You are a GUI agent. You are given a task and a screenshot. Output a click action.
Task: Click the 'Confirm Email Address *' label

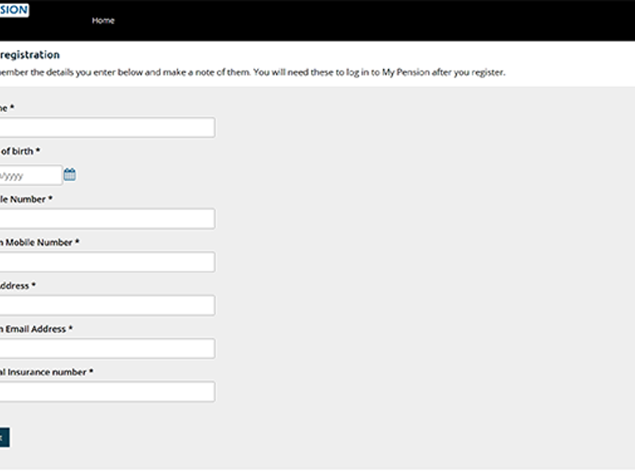37,328
